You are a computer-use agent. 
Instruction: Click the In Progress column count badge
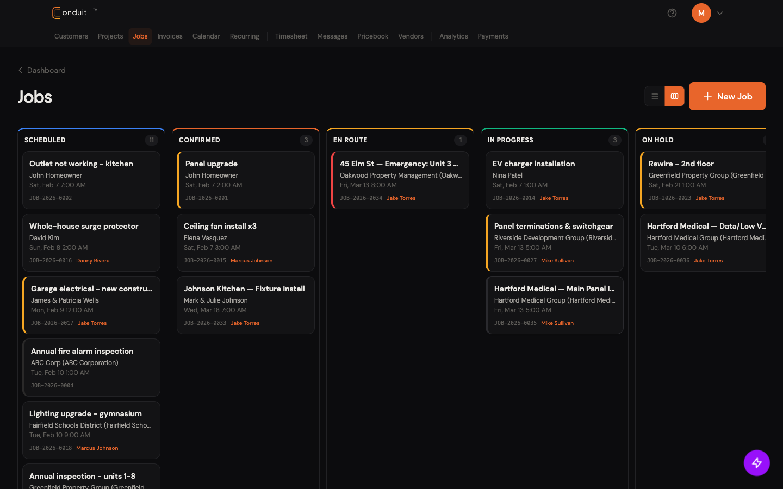[x=615, y=140]
